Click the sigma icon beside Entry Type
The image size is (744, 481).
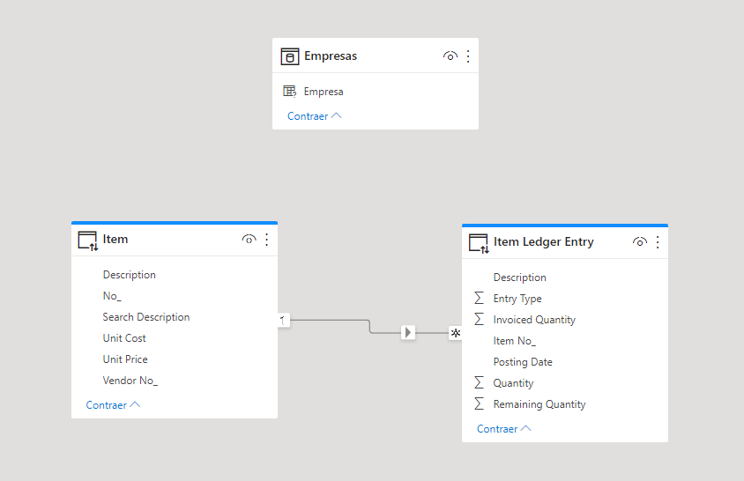[x=480, y=299]
